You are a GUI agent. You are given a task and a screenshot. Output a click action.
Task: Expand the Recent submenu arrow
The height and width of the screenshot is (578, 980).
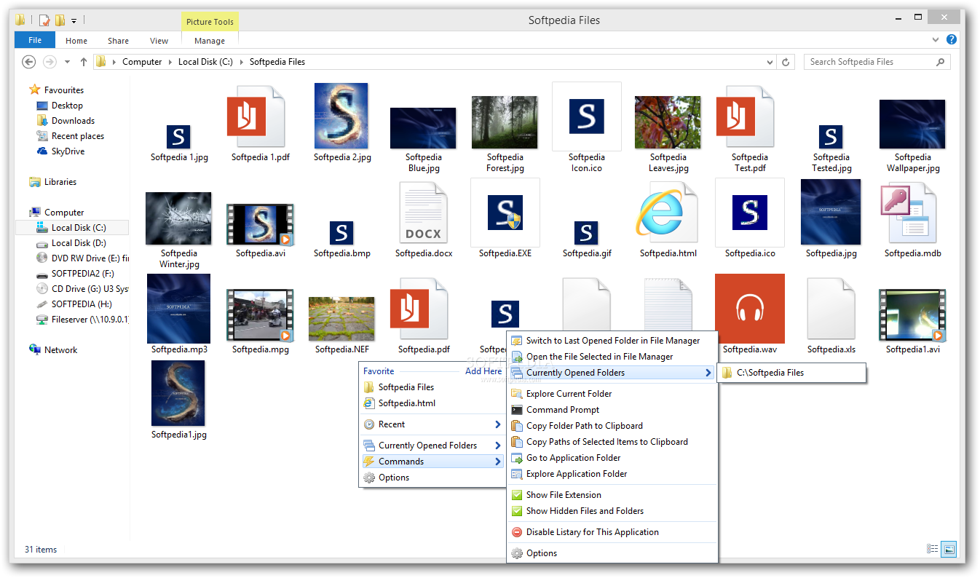(498, 424)
